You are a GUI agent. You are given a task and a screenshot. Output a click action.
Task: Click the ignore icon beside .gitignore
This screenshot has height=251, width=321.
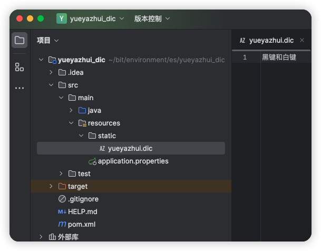coord(62,199)
